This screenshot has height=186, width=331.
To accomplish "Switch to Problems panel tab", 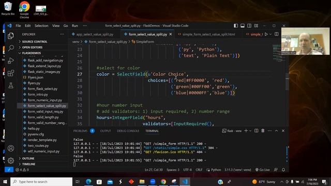I will (x=81, y=131).
